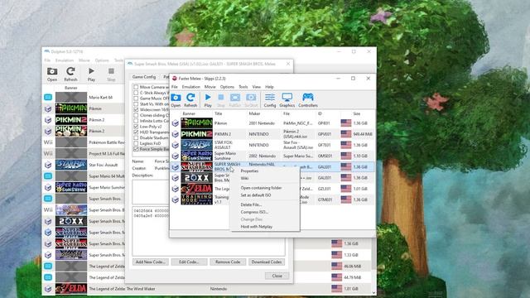530x298 pixels.
Task: Click USA flag of GZLE01 Zelda row in Slippi
Action: [346, 189]
